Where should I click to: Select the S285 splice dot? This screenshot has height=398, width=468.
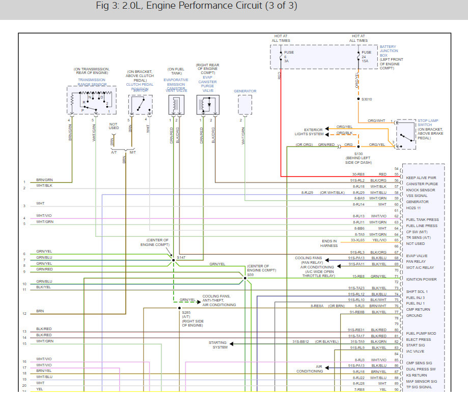[x=179, y=308]
